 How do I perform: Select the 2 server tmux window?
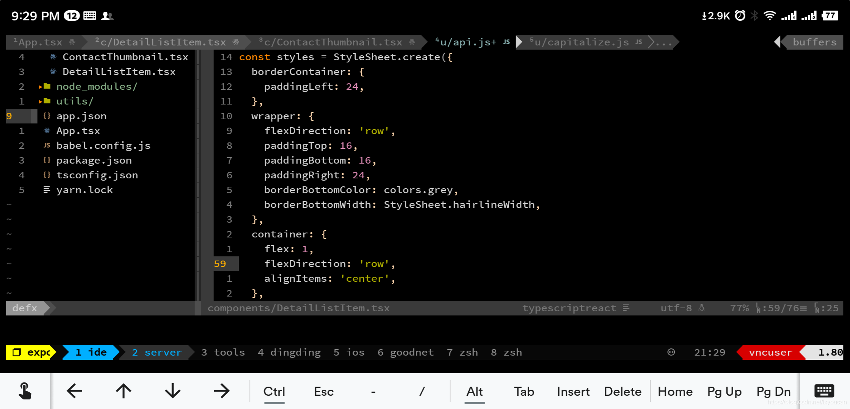pos(156,352)
